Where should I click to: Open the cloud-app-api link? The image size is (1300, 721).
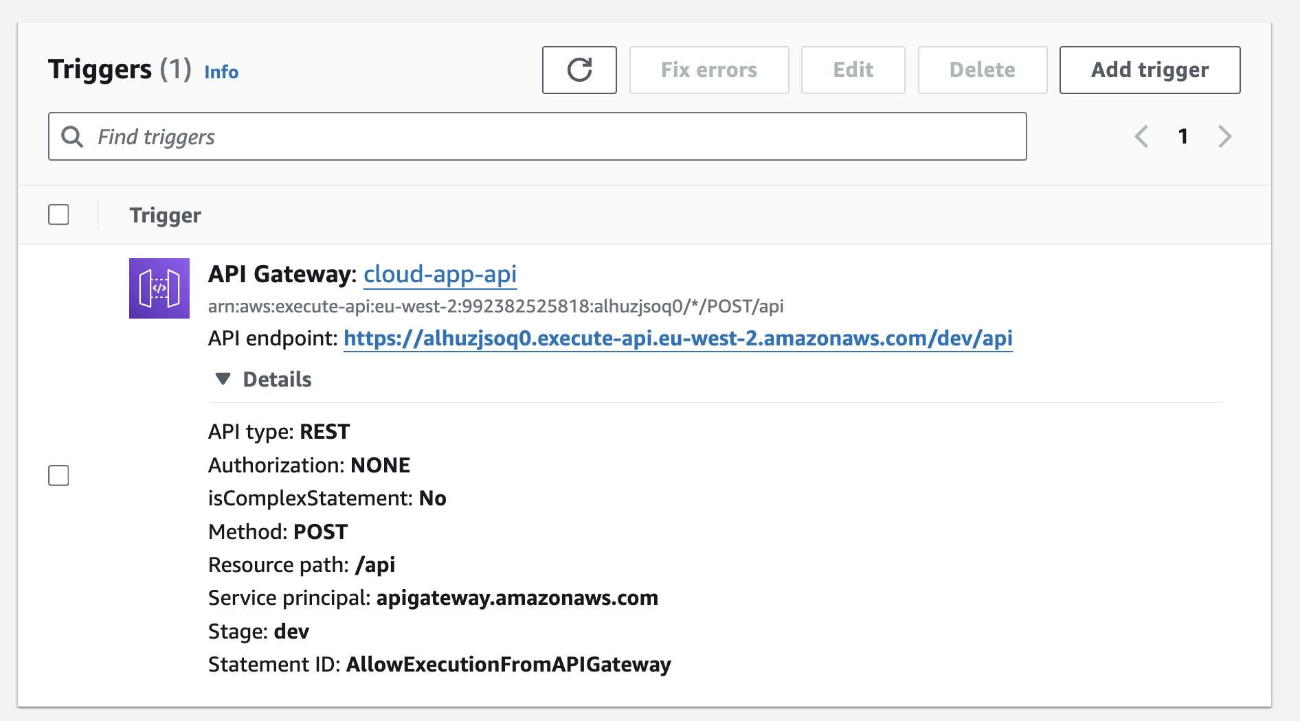[440, 274]
